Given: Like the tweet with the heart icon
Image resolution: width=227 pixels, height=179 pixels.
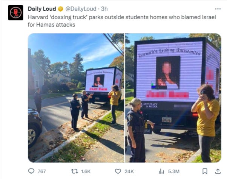Looking at the screenshot, I should click(118, 171).
